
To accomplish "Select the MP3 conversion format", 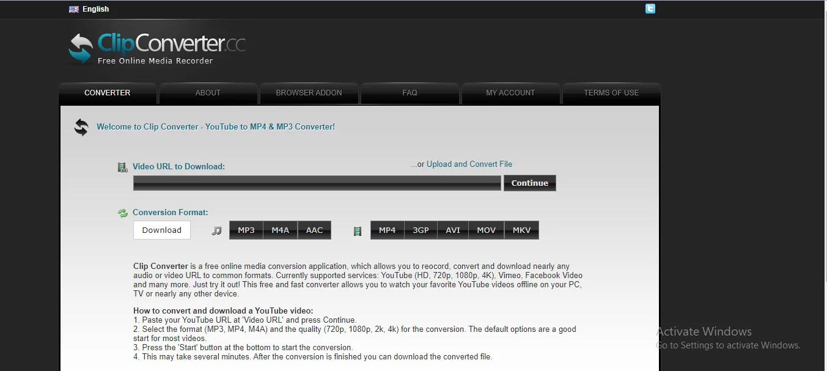I will (x=246, y=230).
